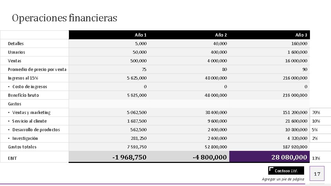Select the 'Agregar un pie de página' footer text
Viewport: 331px width, 186px height.
pyautogui.click(x=283, y=179)
